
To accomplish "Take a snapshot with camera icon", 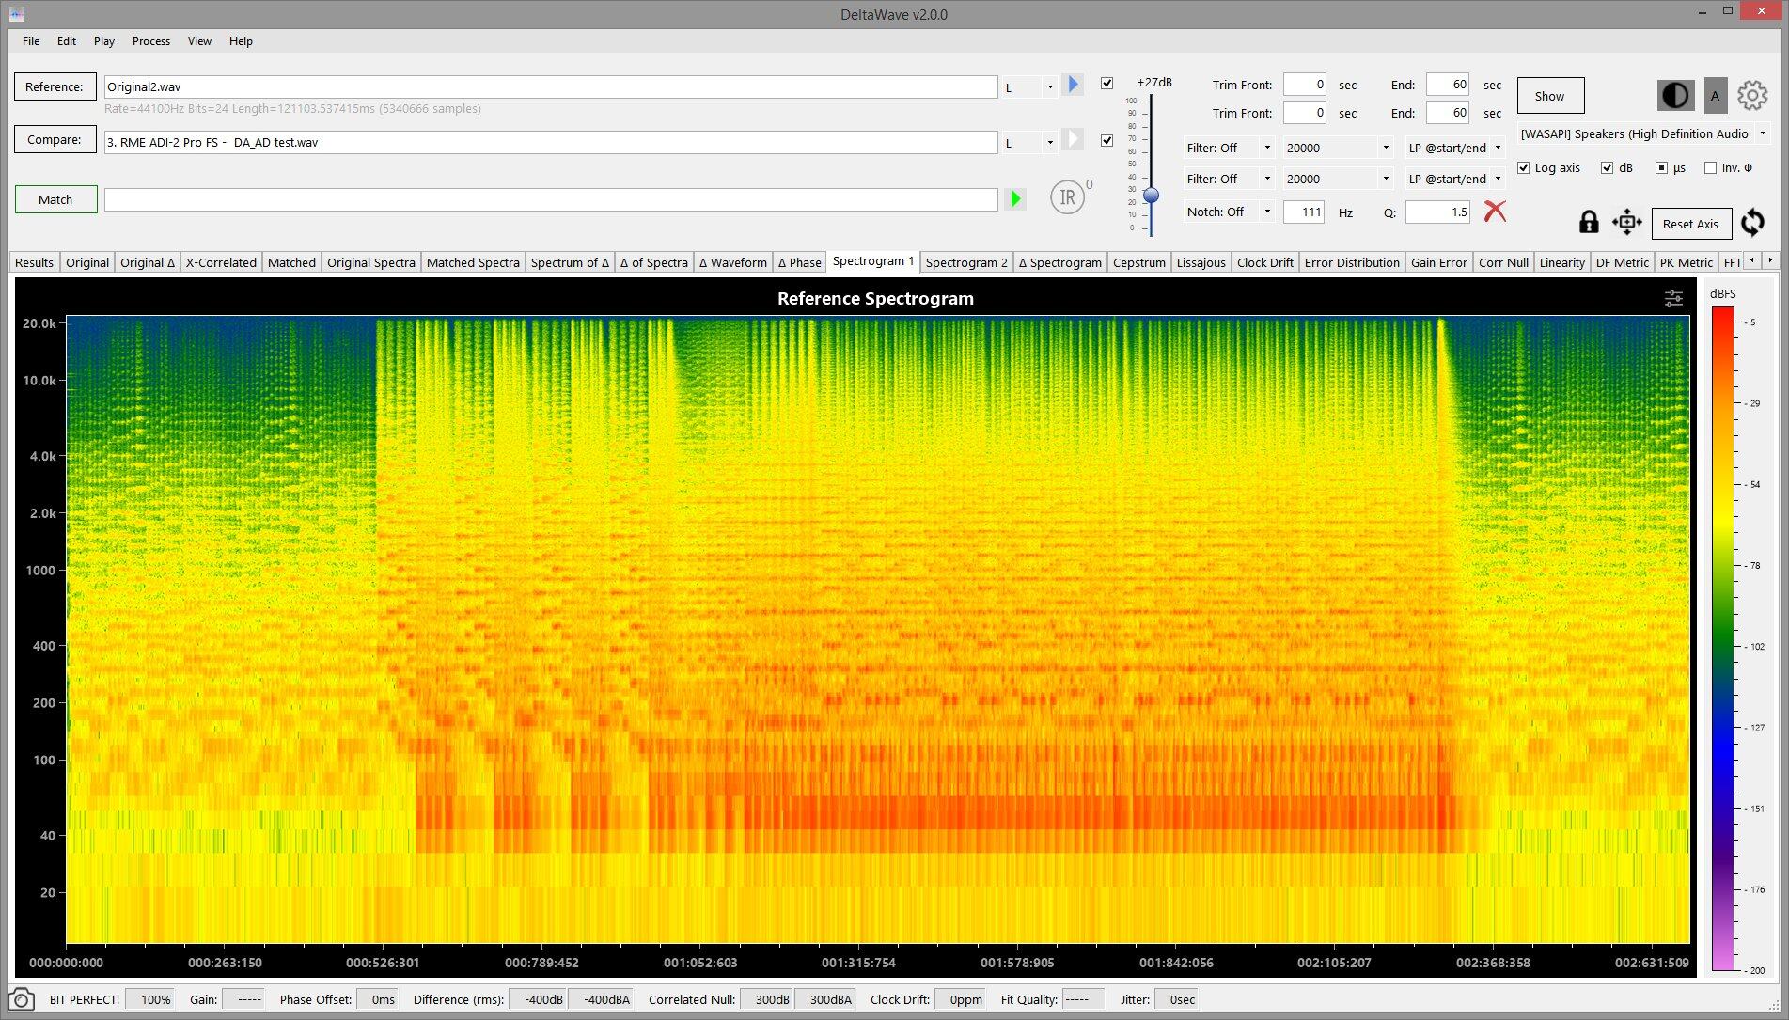I will point(21,999).
